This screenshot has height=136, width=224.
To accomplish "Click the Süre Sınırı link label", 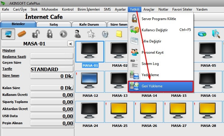I will (x=11, y=76).
